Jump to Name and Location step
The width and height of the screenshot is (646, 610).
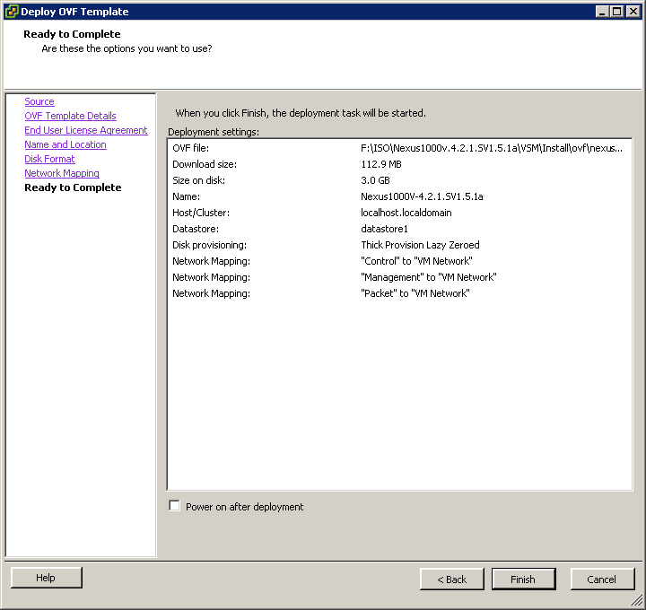[x=65, y=144]
